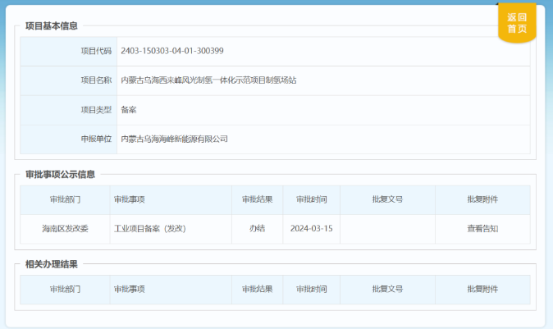Click 批复附件 header in 相关办理结果 table
The height and width of the screenshot is (329, 553).
[x=482, y=289]
